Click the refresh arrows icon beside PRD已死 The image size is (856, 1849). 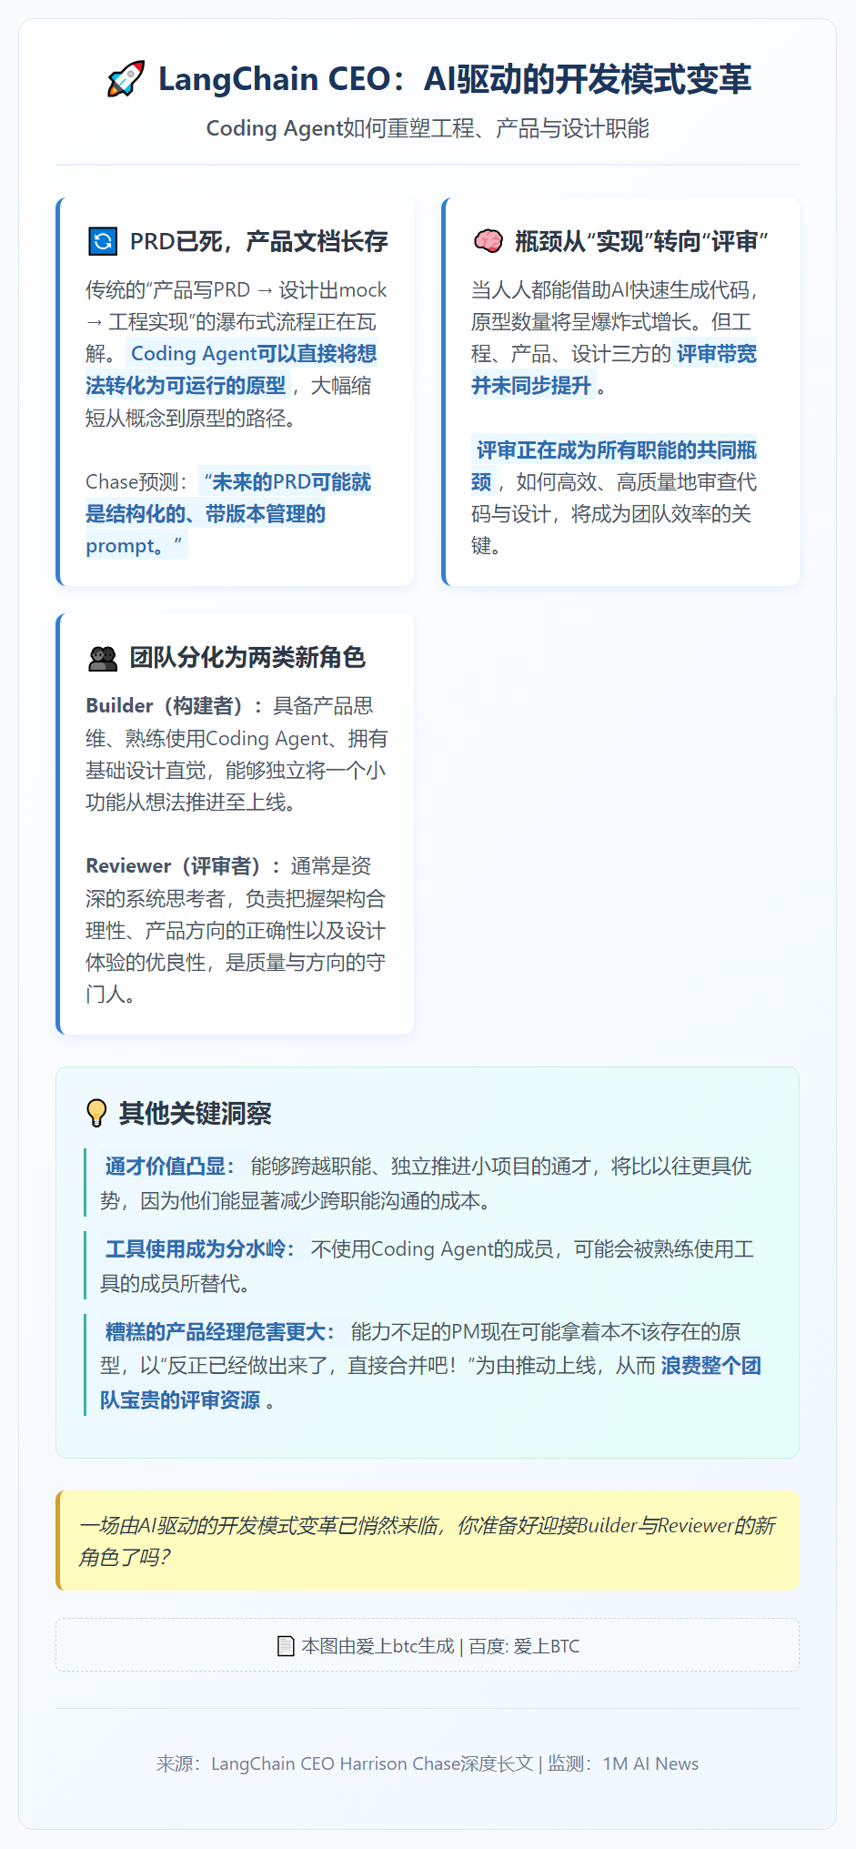tap(103, 241)
